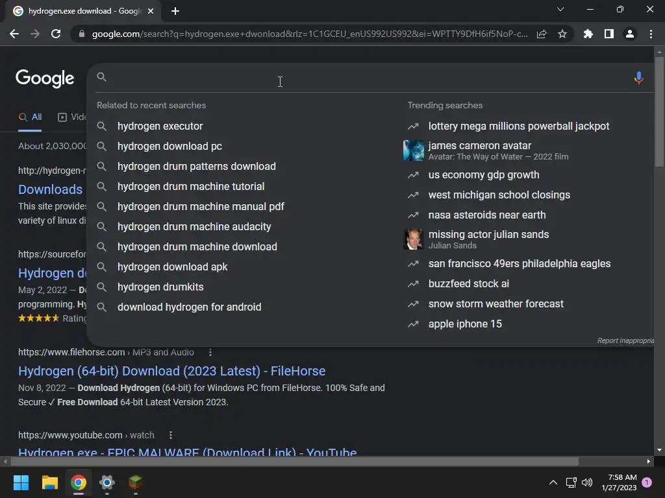Reload the current page

[x=56, y=34]
